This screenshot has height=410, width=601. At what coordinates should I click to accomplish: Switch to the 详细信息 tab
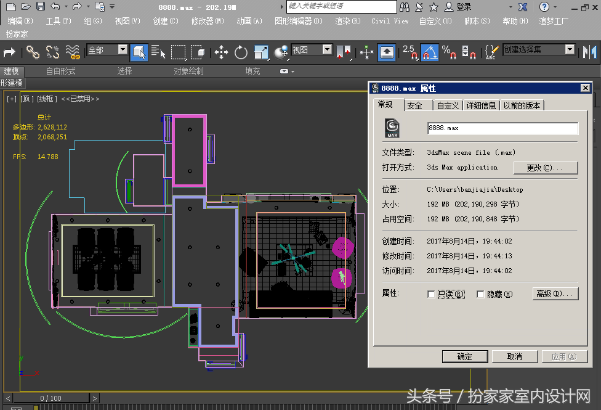(x=481, y=105)
